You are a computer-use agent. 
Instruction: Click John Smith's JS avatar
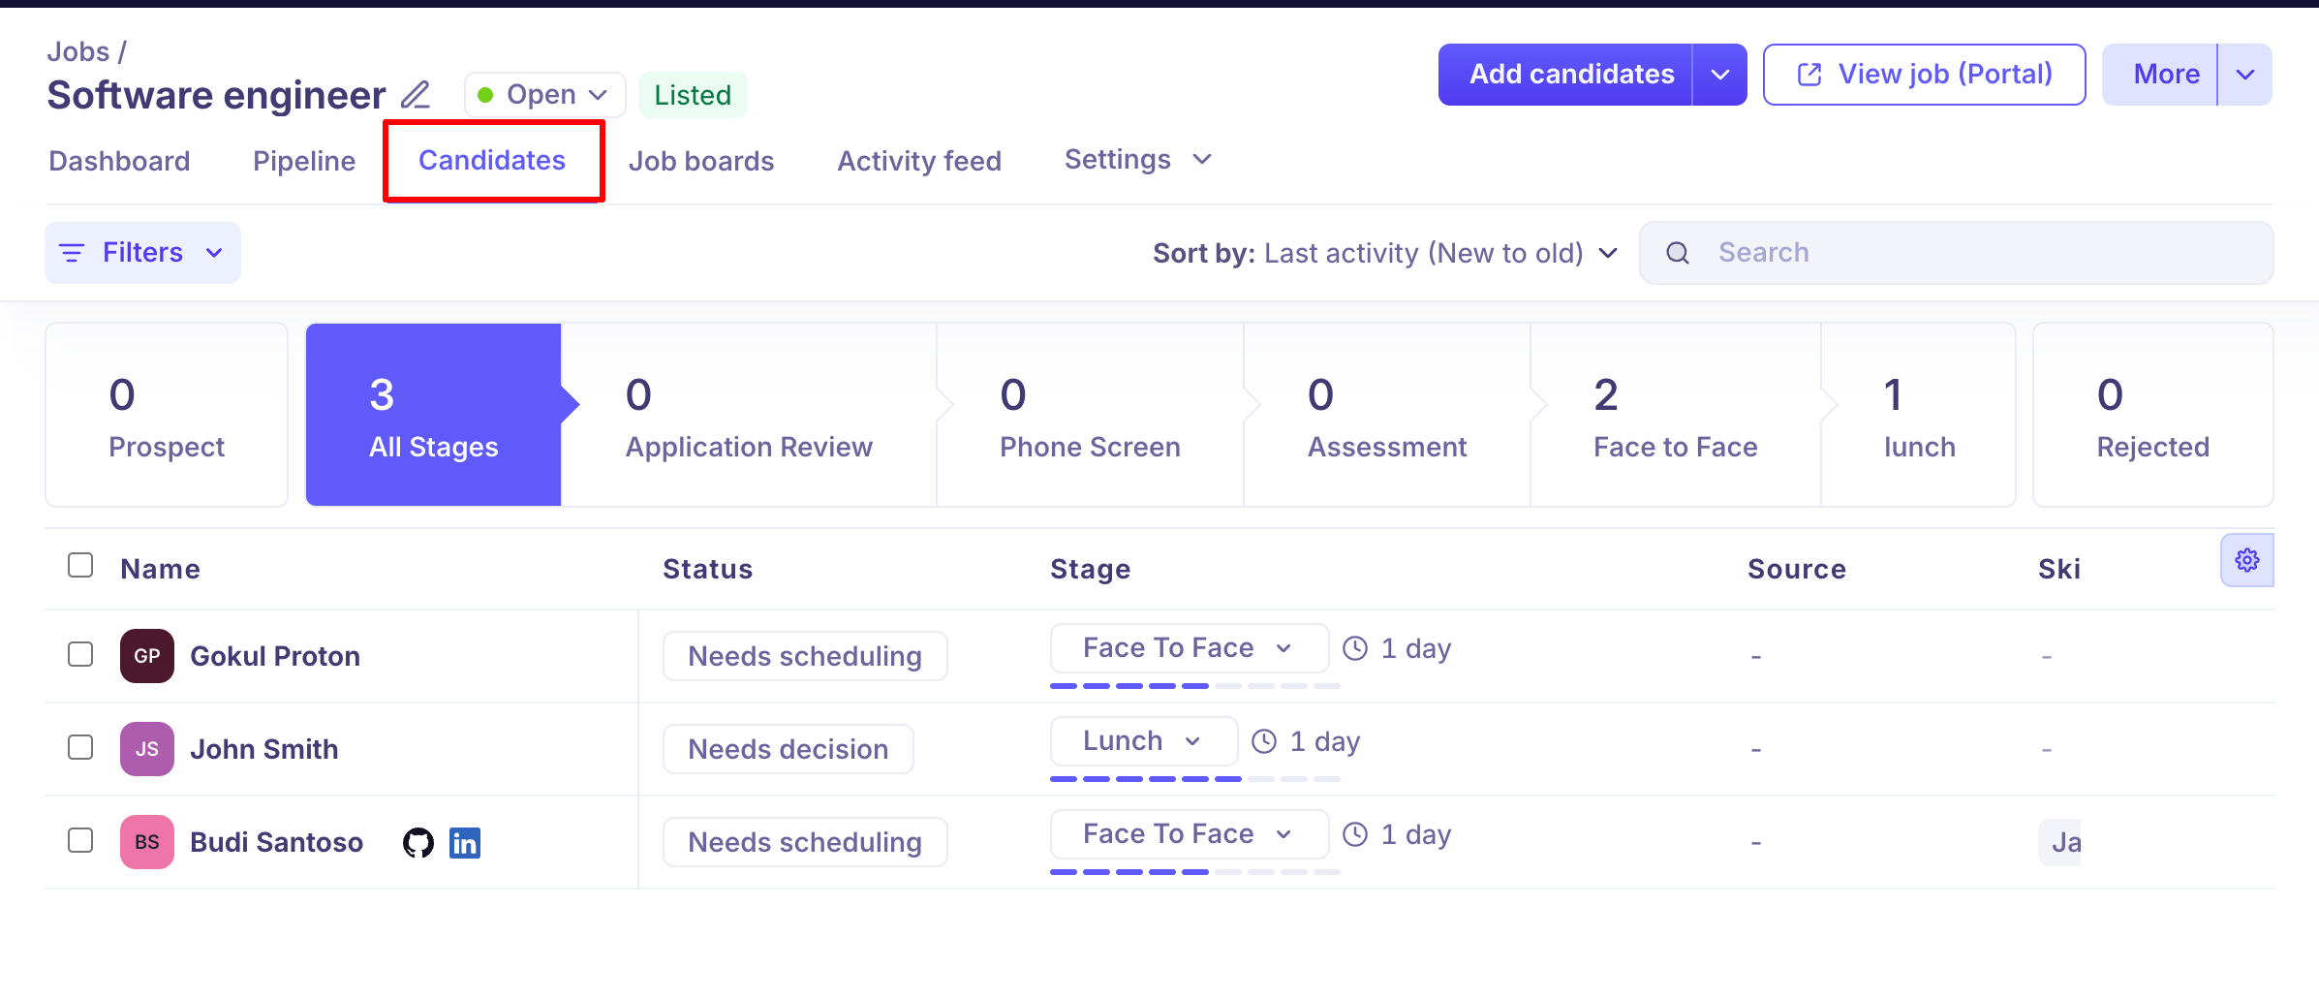pyautogui.click(x=147, y=749)
